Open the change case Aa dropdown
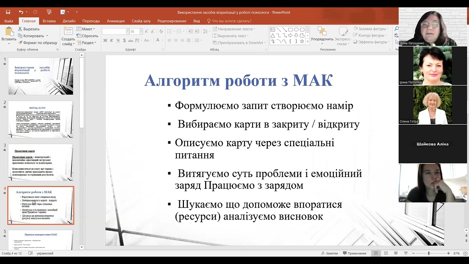Viewport: 469px width, 264px height. (x=147, y=40)
